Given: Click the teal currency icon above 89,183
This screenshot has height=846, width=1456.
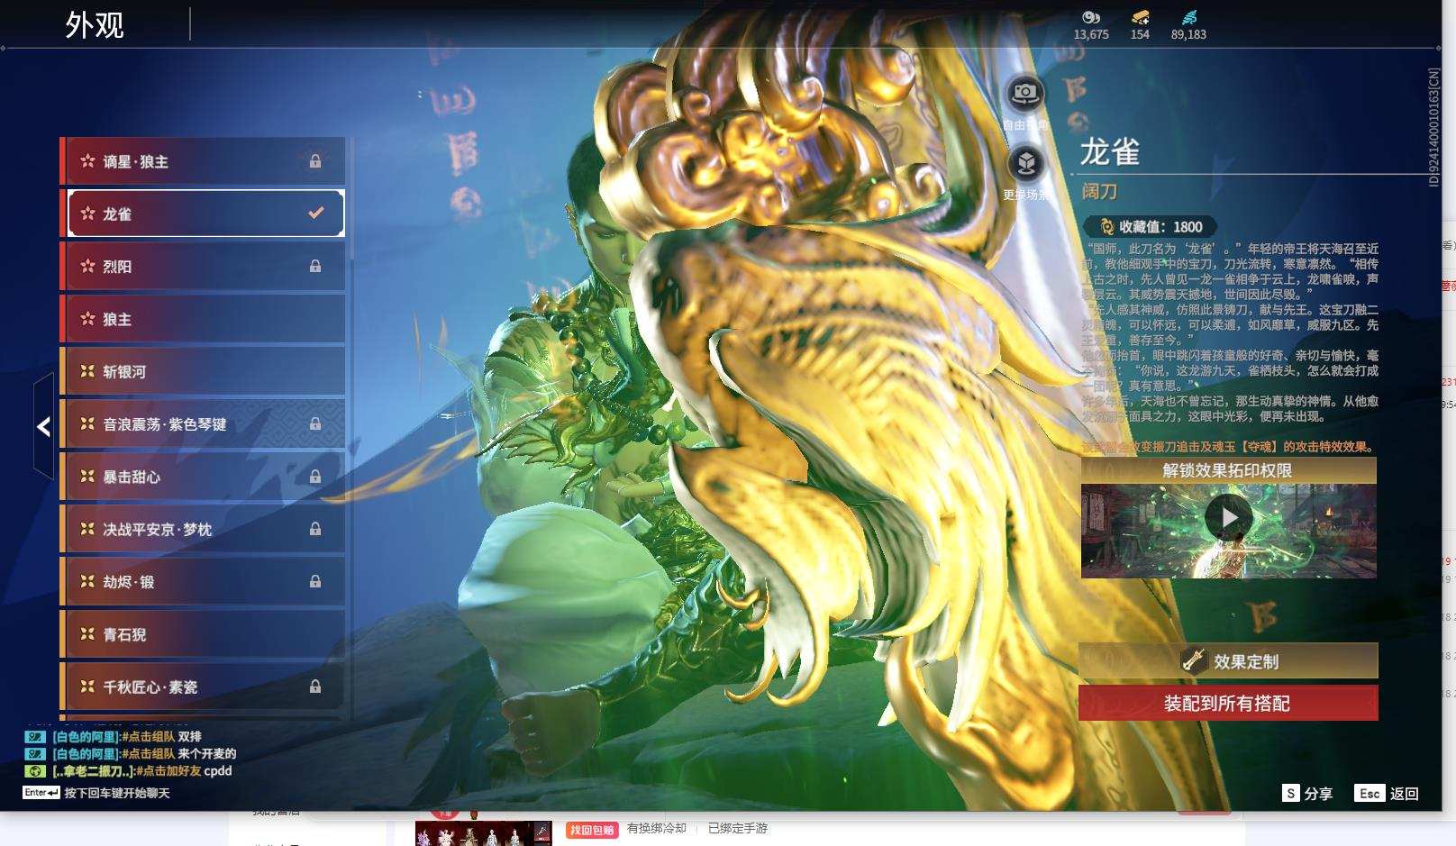Looking at the screenshot, I should (x=1189, y=17).
